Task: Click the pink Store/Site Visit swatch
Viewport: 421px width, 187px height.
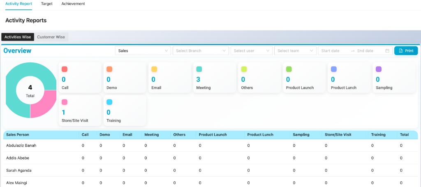Action: [65, 102]
